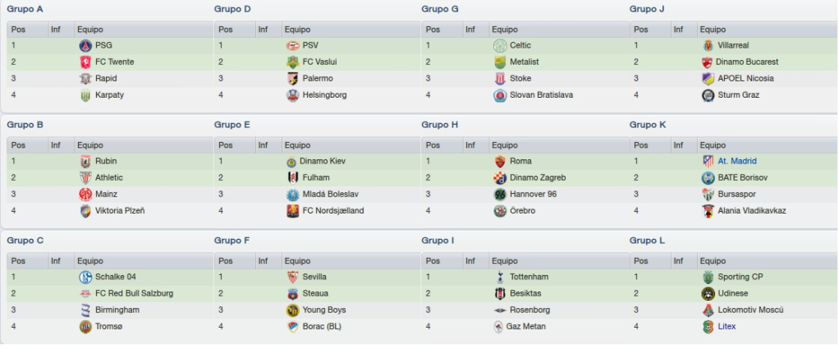Screen dimensions: 839x354
Task: Click the Roma crest icon
Action: tap(500, 161)
